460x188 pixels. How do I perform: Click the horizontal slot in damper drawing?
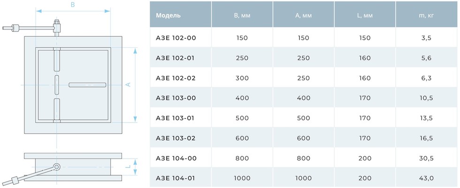pos(87,85)
